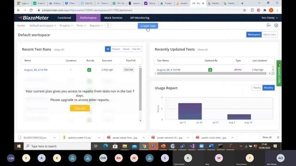The width and height of the screenshot is (296, 166).
Task: Click the Updated By avatar in Recently Updated Tests
Action: (210, 70)
